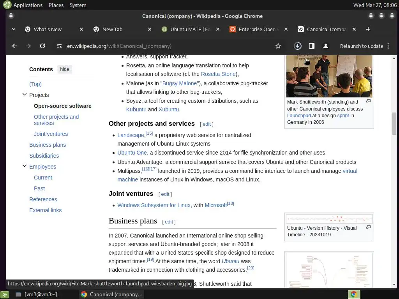Open the Windows Subsystem for Linux link
399x299 pixels.
154,205
